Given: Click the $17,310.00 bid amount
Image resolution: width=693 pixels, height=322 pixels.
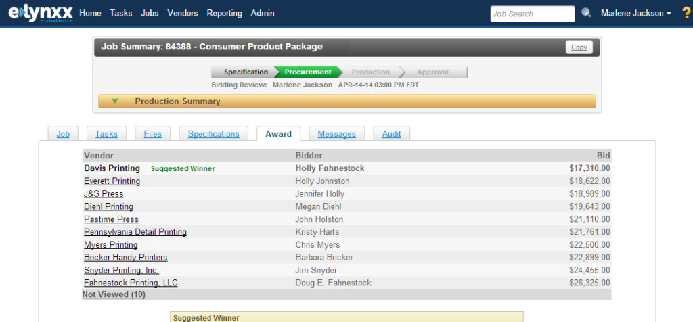Looking at the screenshot, I should [589, 168].
